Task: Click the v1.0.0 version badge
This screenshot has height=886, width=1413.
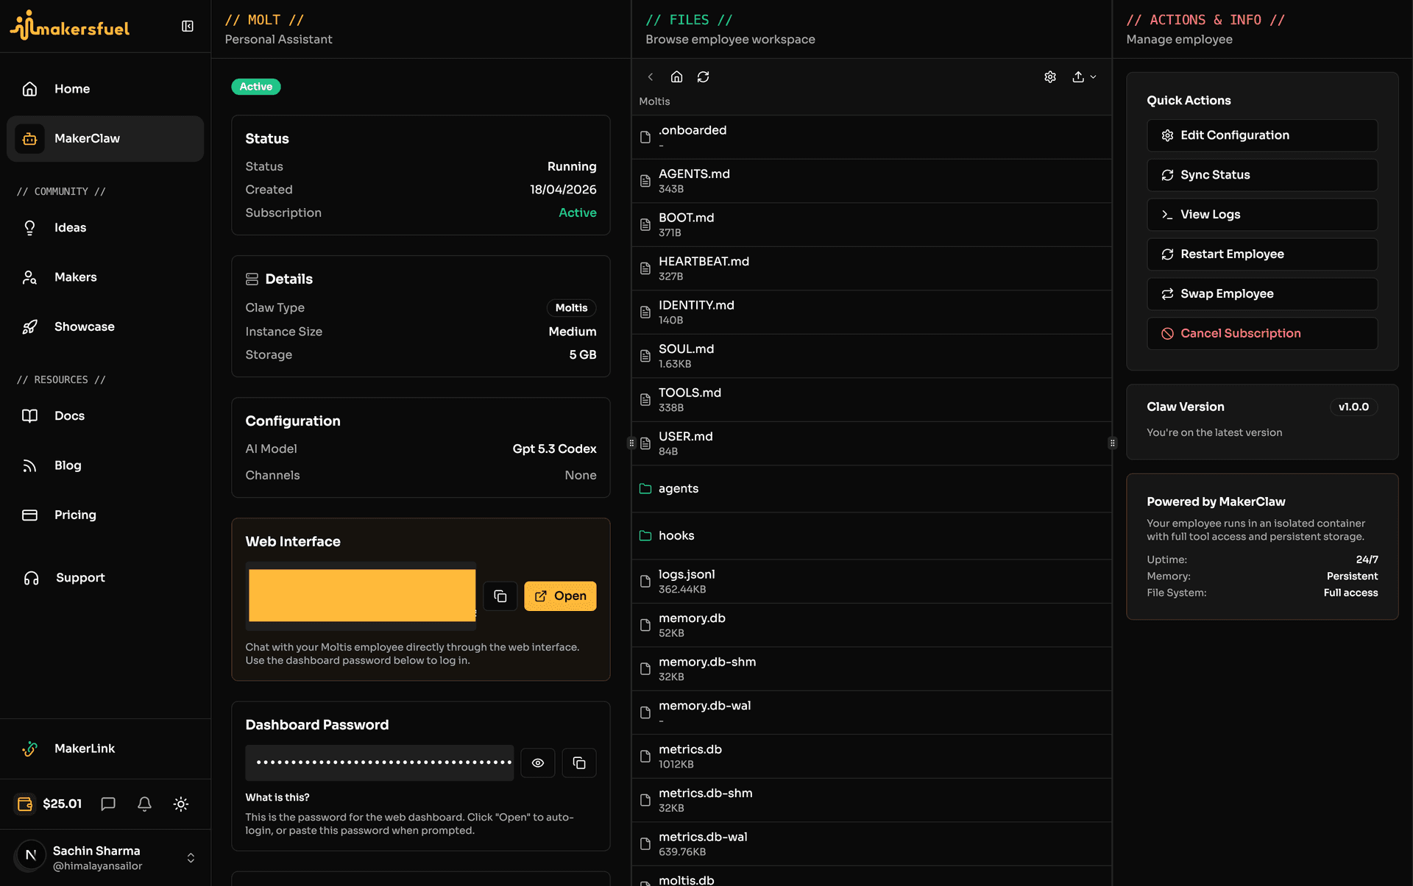Action: click(1353, 407)
